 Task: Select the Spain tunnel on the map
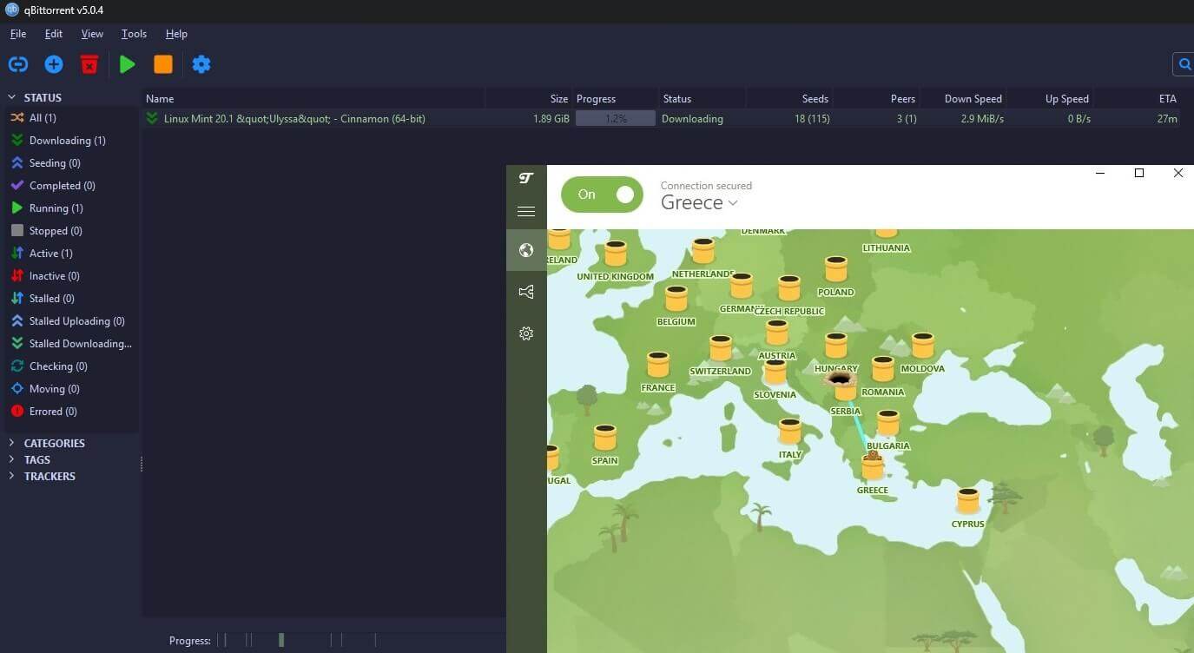point(605,437)
